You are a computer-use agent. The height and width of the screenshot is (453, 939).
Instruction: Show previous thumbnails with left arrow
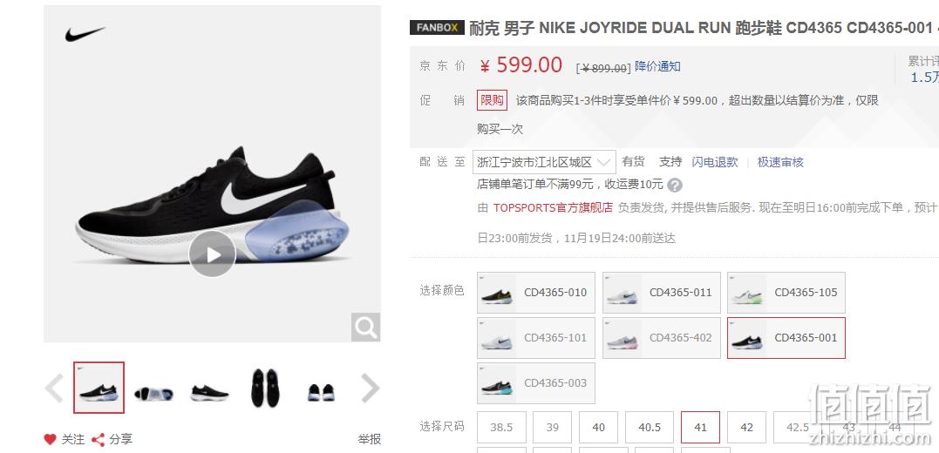(55, 389)
